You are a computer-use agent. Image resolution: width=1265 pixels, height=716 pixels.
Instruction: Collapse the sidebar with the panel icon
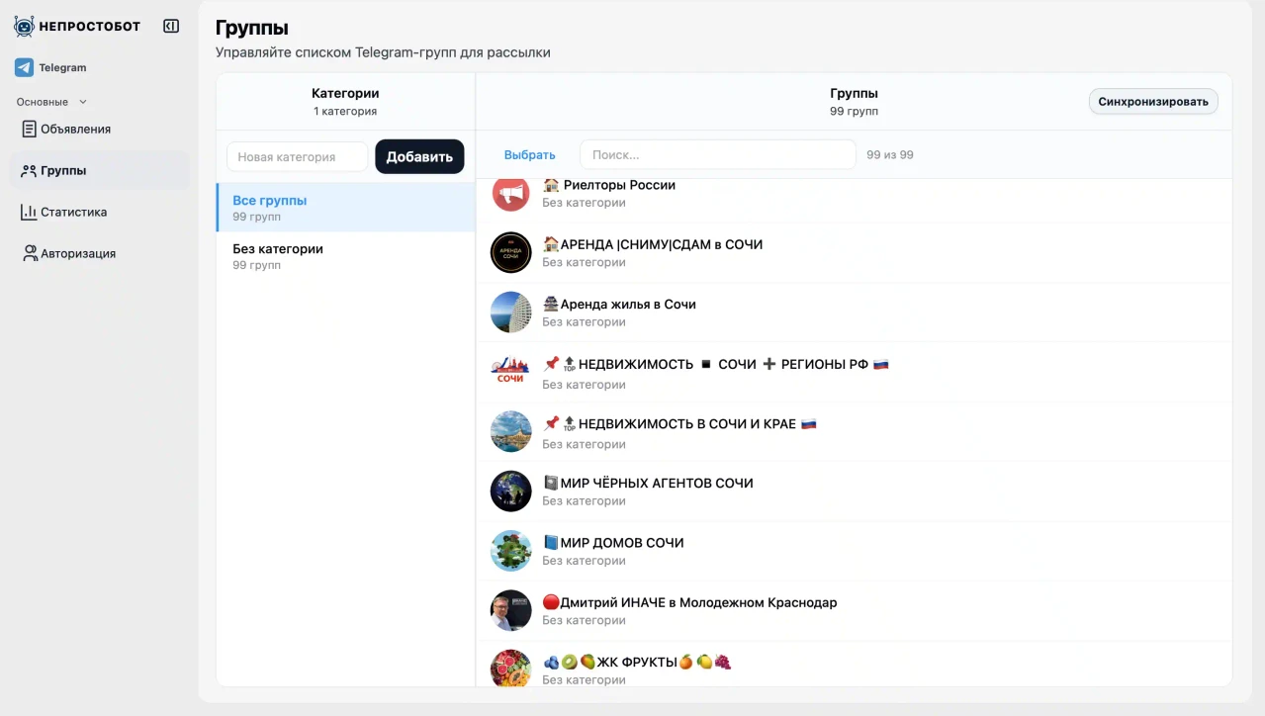click(171, 27)
